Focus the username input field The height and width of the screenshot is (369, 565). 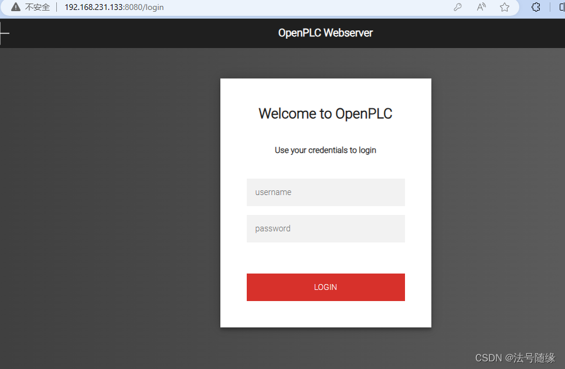point(326,192)
